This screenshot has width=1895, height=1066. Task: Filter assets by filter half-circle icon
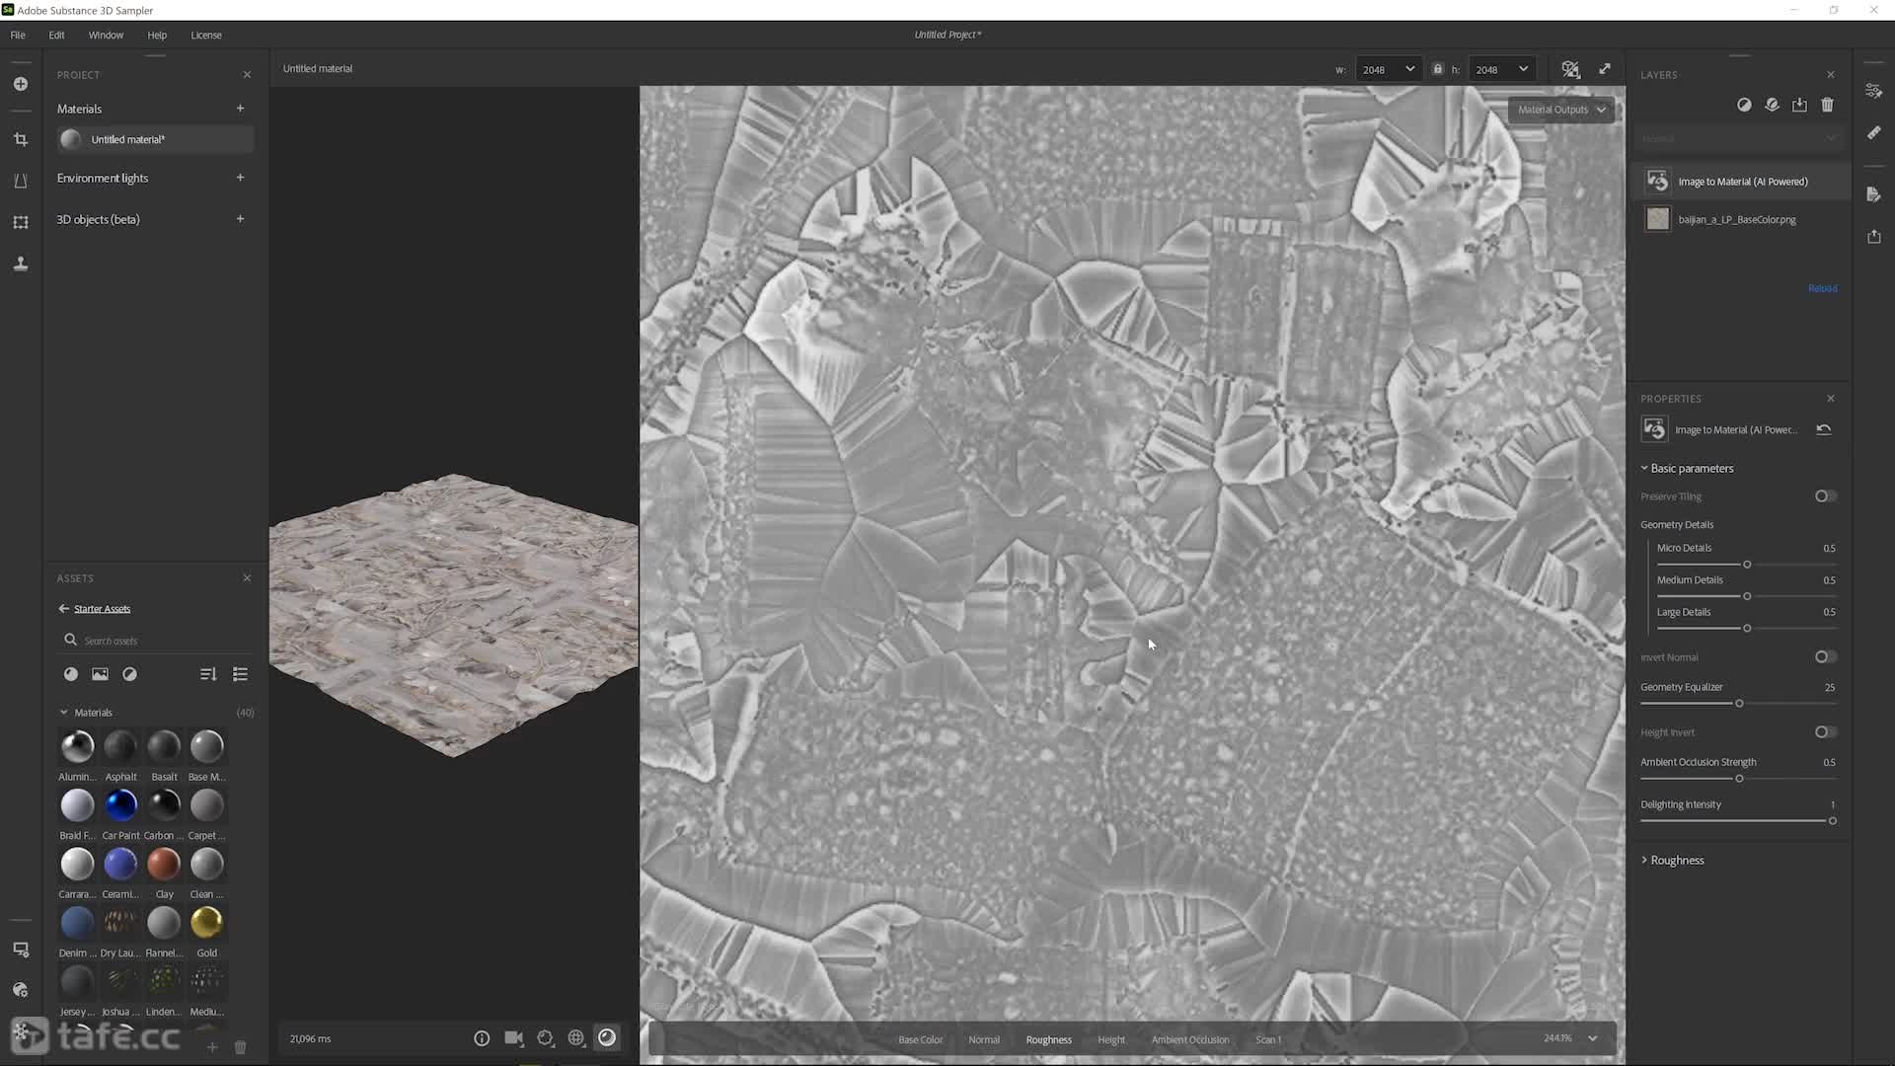coord(129,674)
